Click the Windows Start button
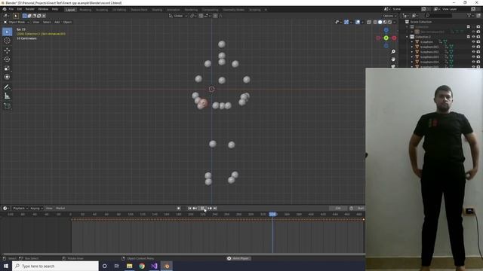This screenshot has height=271, width=483. 6,266
